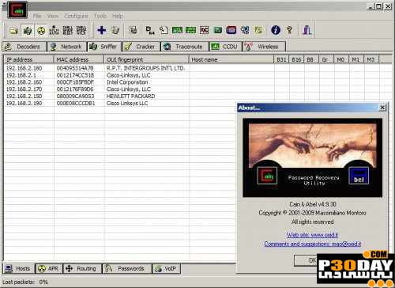Click the question mark help icon

tap(289, 30)
